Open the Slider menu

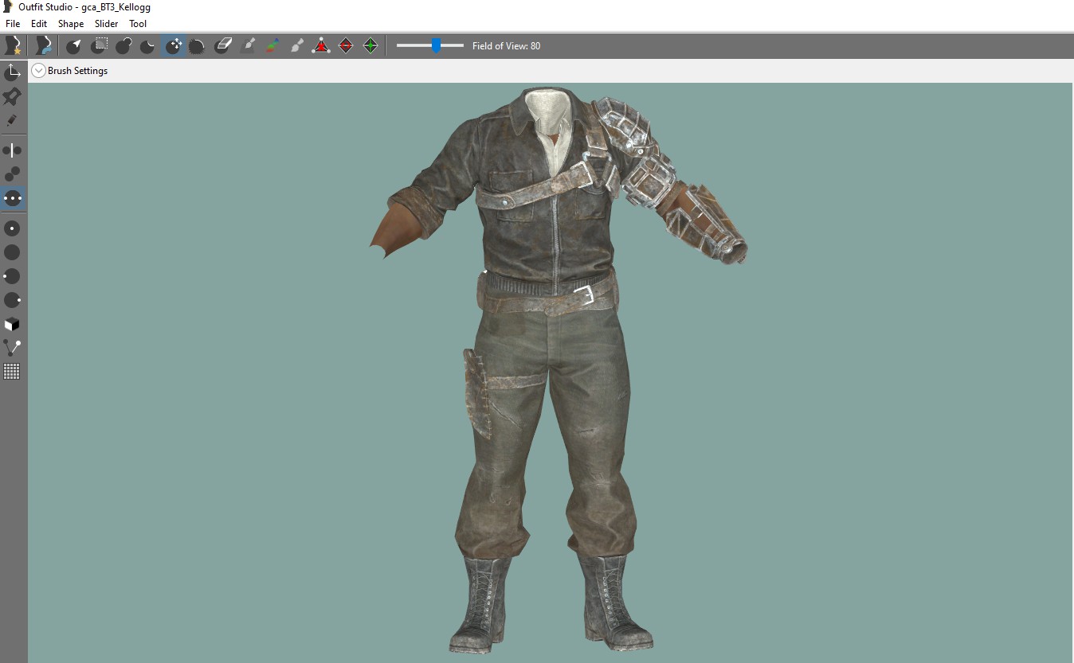106,24
